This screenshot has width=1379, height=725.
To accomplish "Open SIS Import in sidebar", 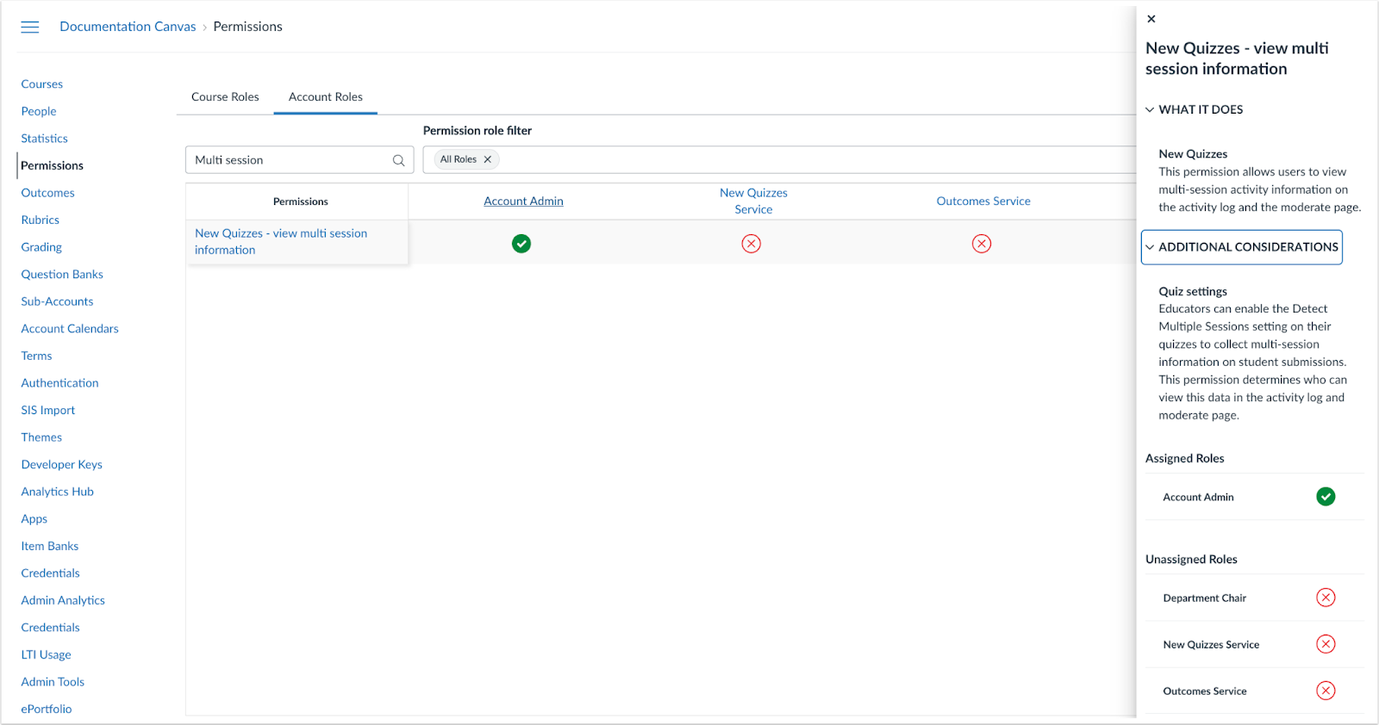I will (48, 410).
